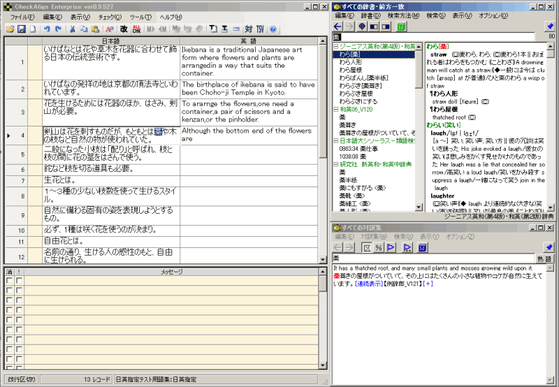The image size is (559, 387).
Task: Click the [連続表示] link
Action: click(x=370, y=284)
